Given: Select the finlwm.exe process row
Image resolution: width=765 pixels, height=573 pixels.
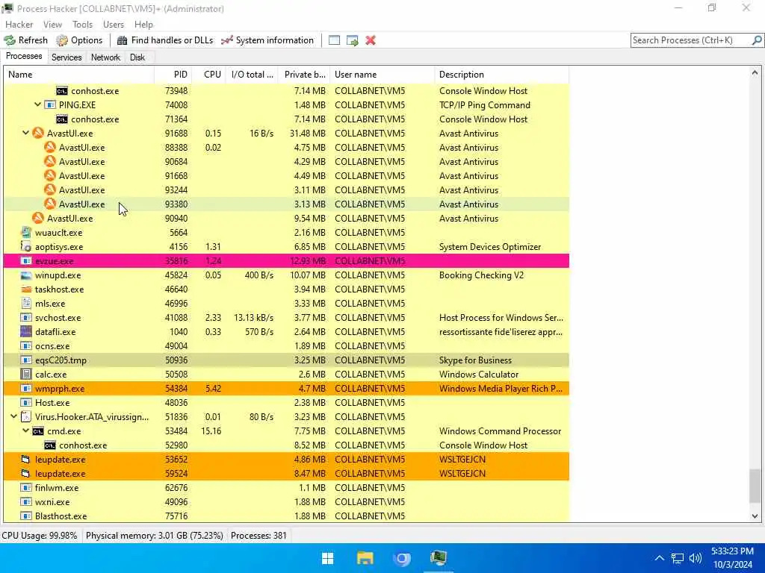Looking at the screenshot, I should 286,488.
